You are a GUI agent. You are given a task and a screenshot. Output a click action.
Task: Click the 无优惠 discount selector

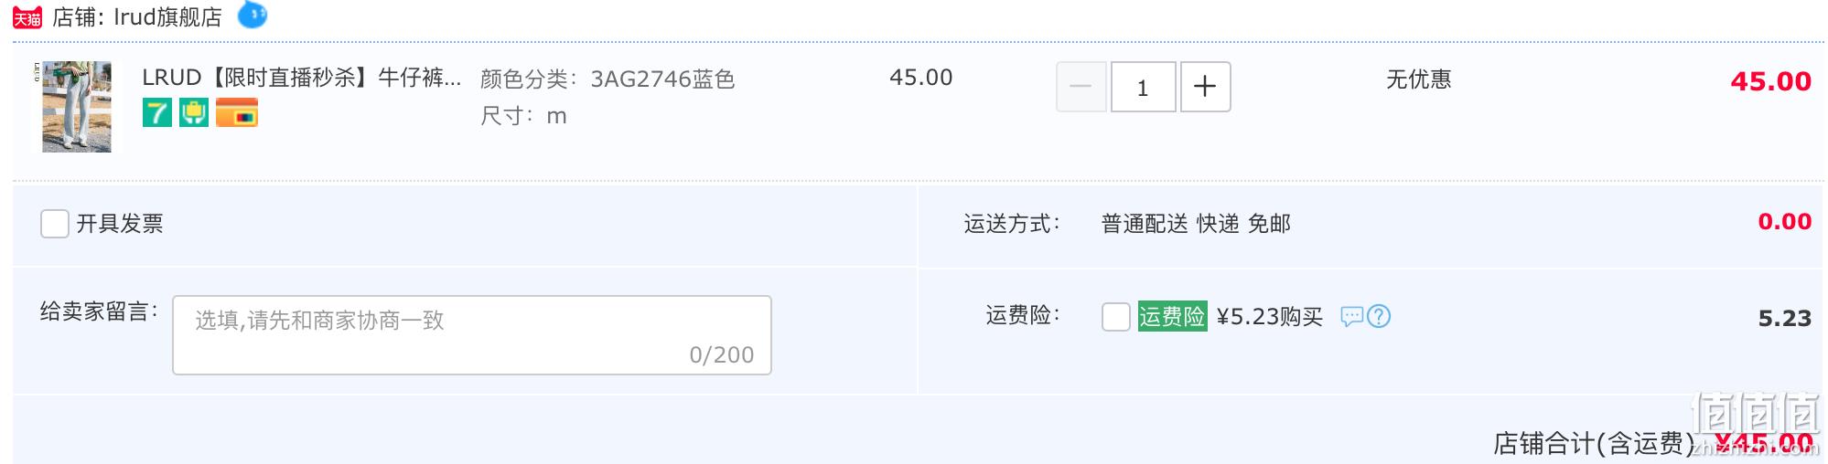(x=1418, y=79)
